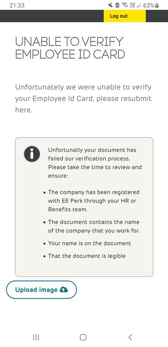Tap the company name bullet point

click(94, 226)
